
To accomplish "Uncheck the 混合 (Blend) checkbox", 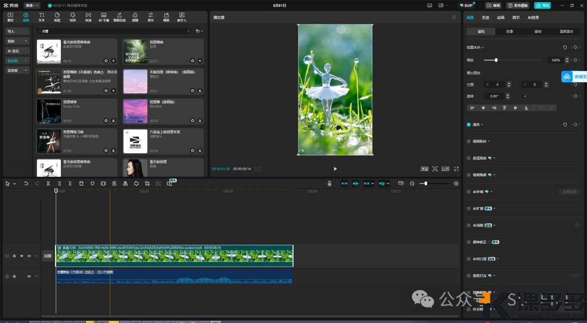I will pyautogui.click(x=469, y=124).
